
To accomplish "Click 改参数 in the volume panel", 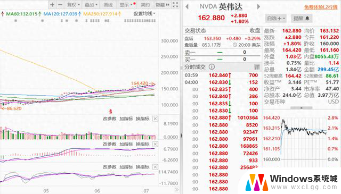I will point(110,119).
